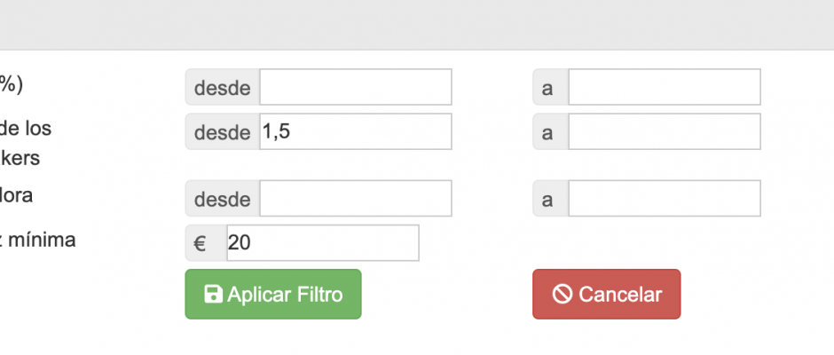The image size is (834, 355).
Task: Click the 'desde' addon beside the 1,5 value
Action: click(223, 131)
